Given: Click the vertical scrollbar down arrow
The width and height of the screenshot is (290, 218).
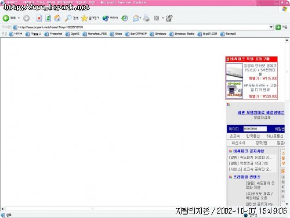Looking at the screenshot, I should (287, 204).
